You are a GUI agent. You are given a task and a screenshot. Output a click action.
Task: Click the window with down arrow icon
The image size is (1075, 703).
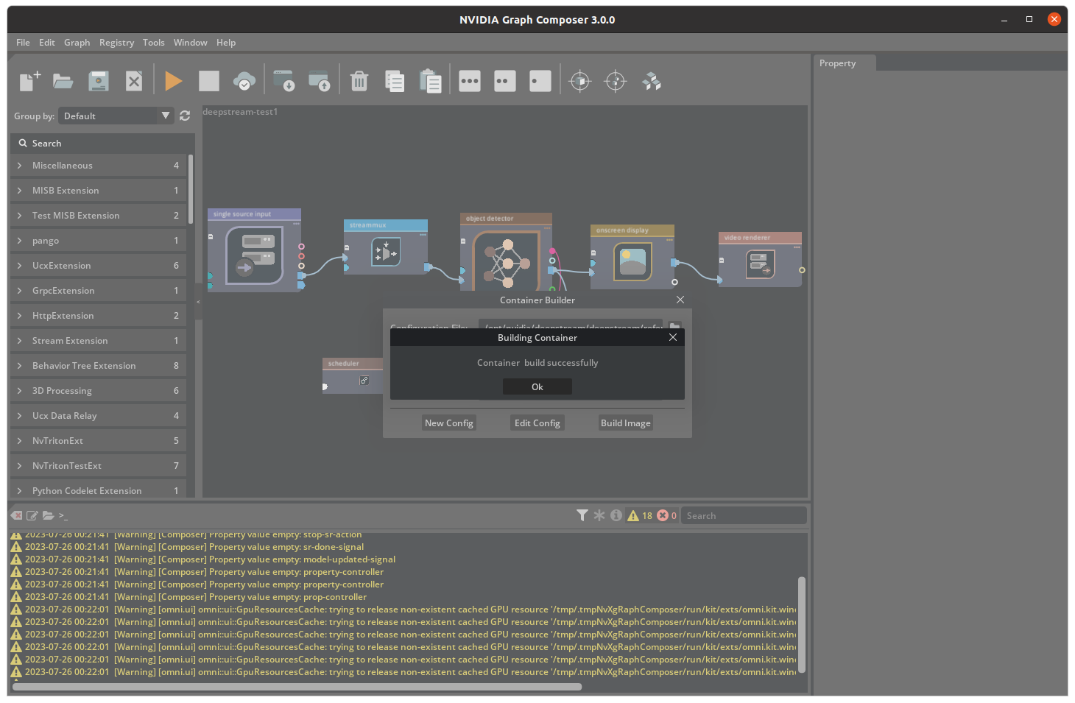284,81
